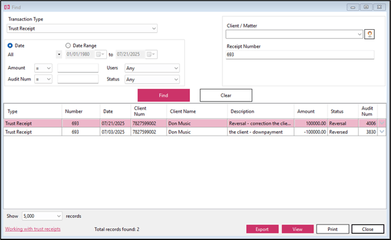Open the Client / Matter dropdown
Viewport: 391px width, 240px height.
coord(359,34)
